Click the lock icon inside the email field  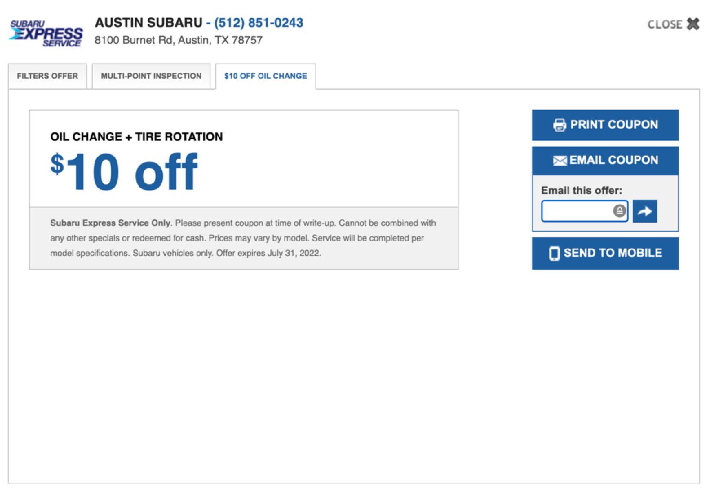click(619, 211)
